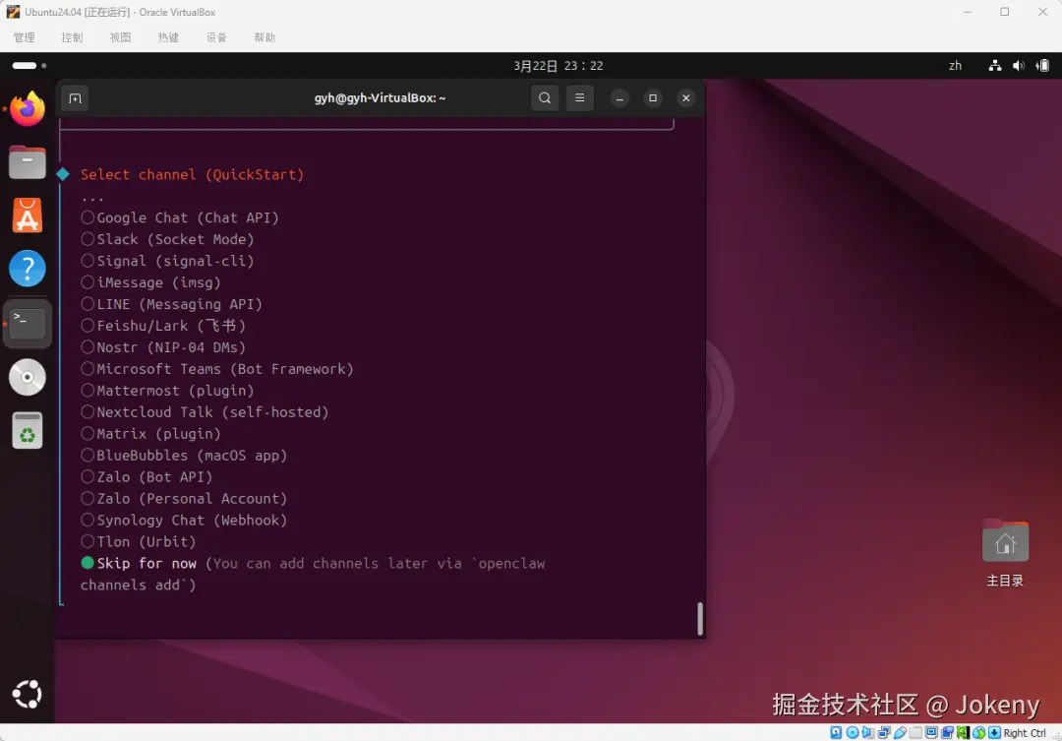Select the Tlon (Urbit) option
The height and width of the screenshot is (741, 1062).
click(x=139, y=542)
